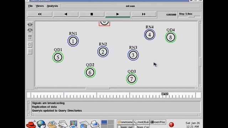This screenshot has height=128, width=228.
Task: Launch the spreadsheet panel icon
Action: pos(84,124)
